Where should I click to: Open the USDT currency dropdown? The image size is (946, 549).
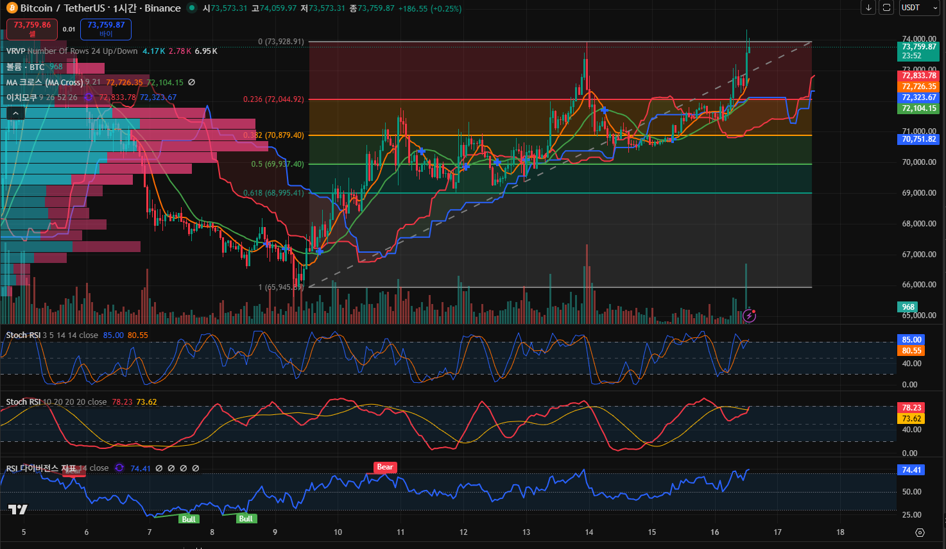coord(919,8)
